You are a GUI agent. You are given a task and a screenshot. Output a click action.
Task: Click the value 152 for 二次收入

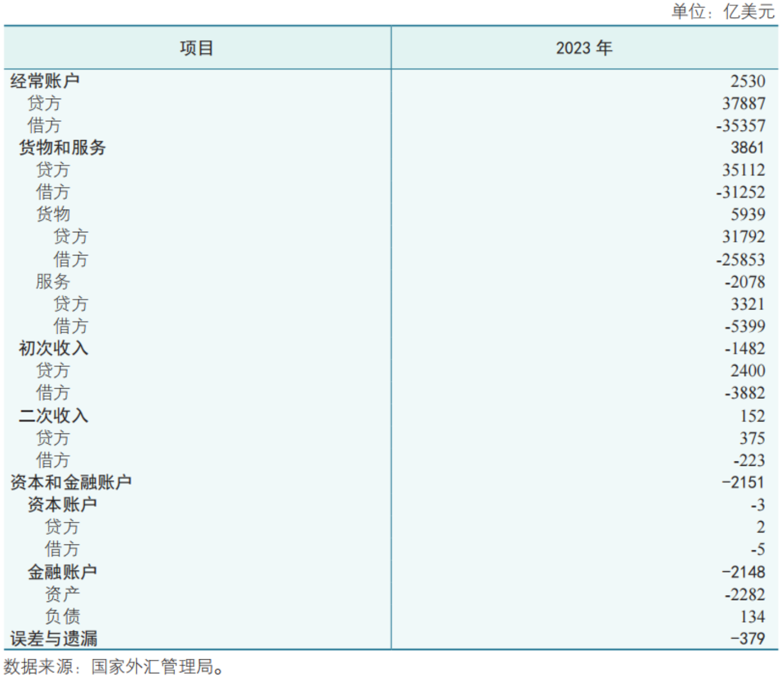pos(754,416)
